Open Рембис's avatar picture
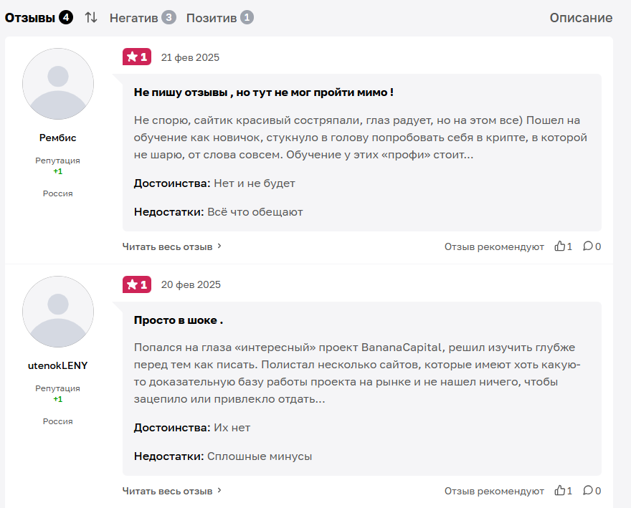 (58, 84)
